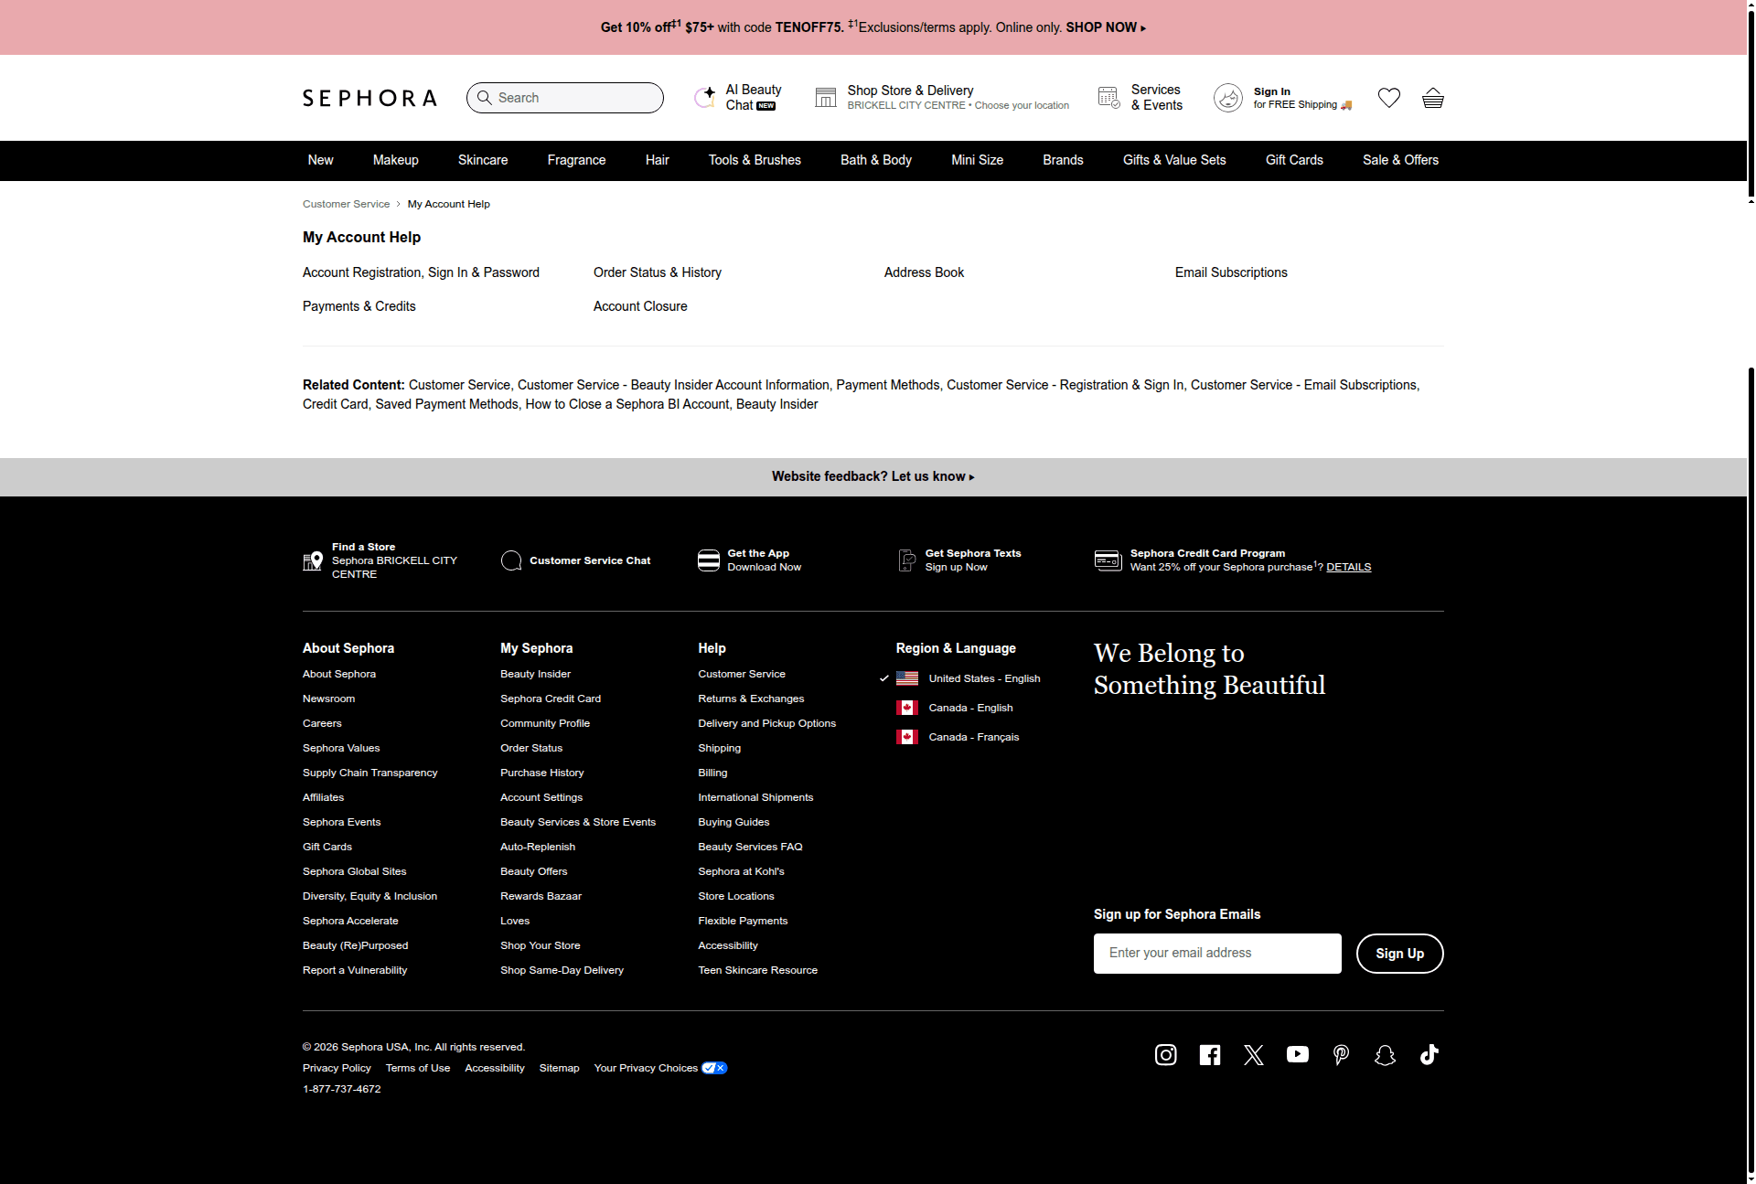
Task: Click the Your Privacy Choices toggle icon
Action: [x=714, y=1068]
